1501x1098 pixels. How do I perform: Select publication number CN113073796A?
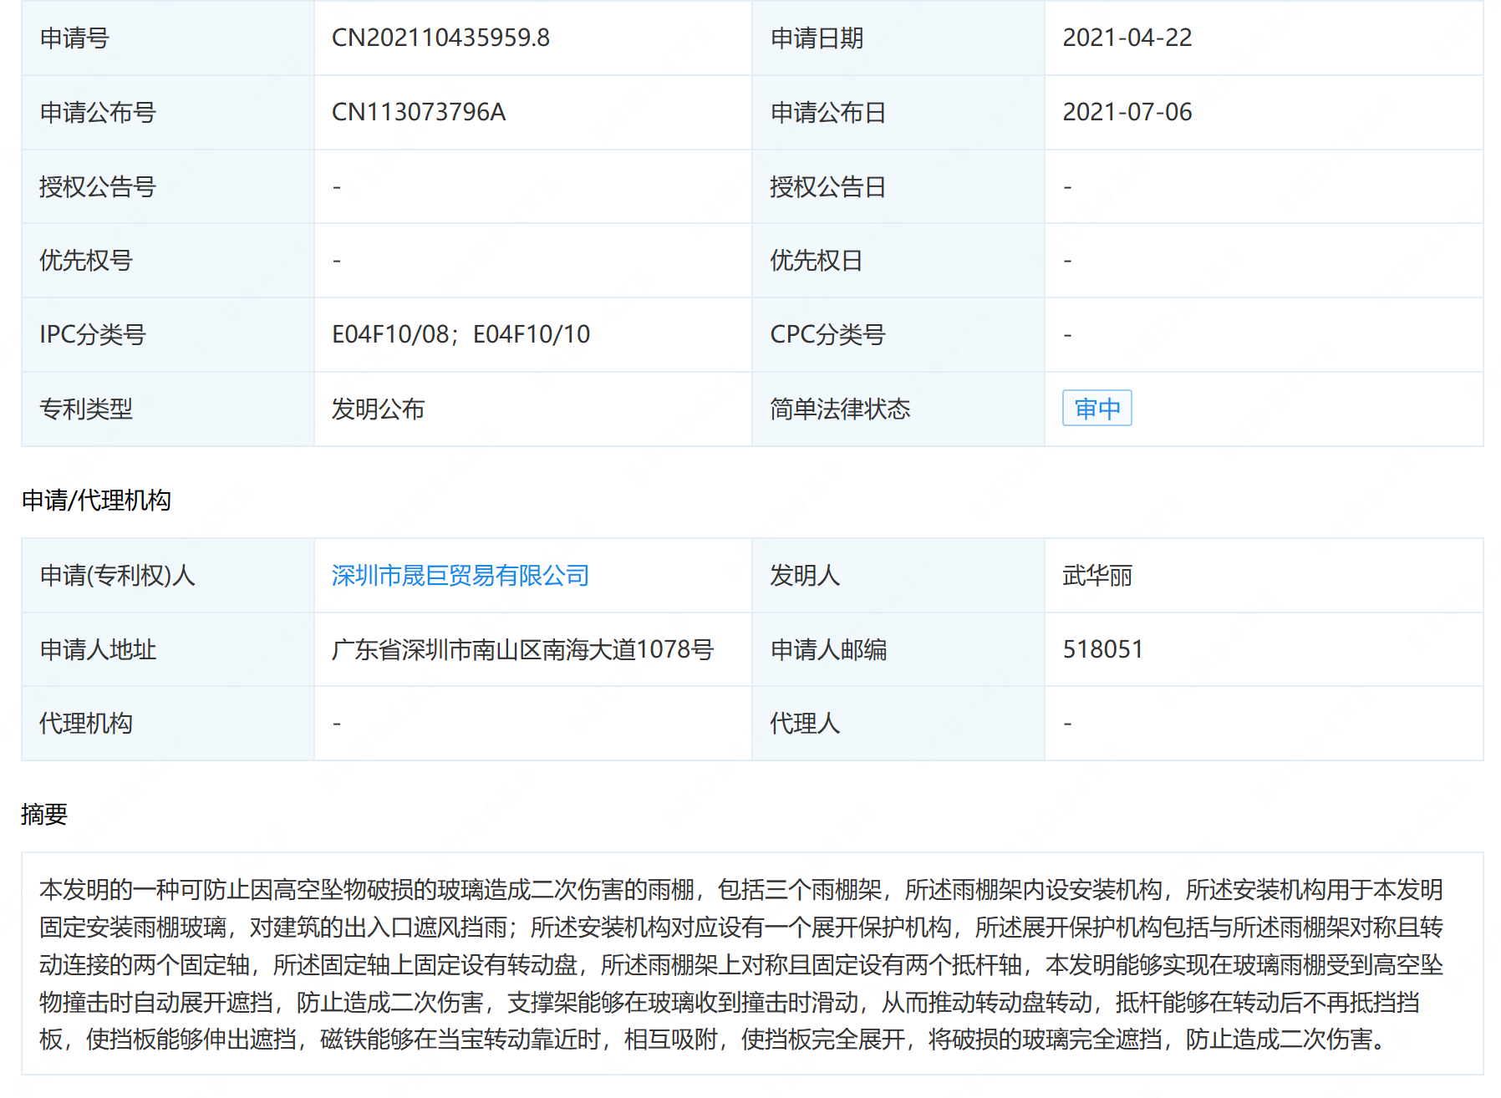pos(419,113)
